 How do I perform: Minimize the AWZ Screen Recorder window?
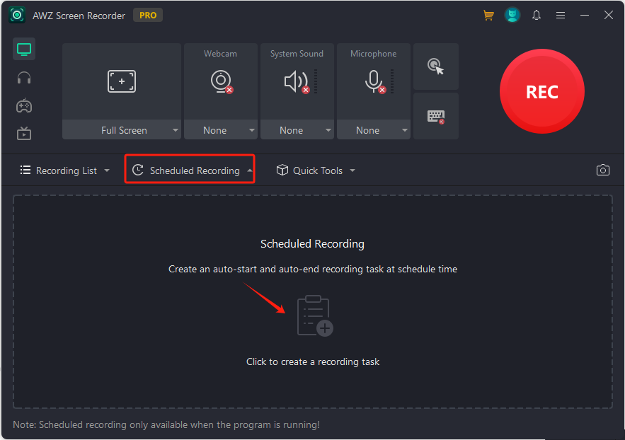click(585, 15)
